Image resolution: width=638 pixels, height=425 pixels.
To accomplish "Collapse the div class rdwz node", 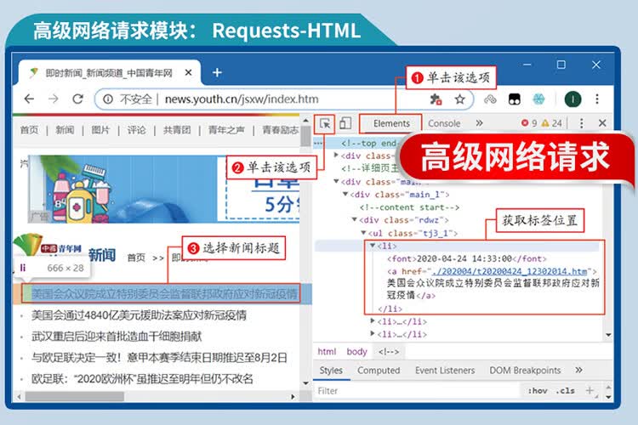I will tap(355, 219).
